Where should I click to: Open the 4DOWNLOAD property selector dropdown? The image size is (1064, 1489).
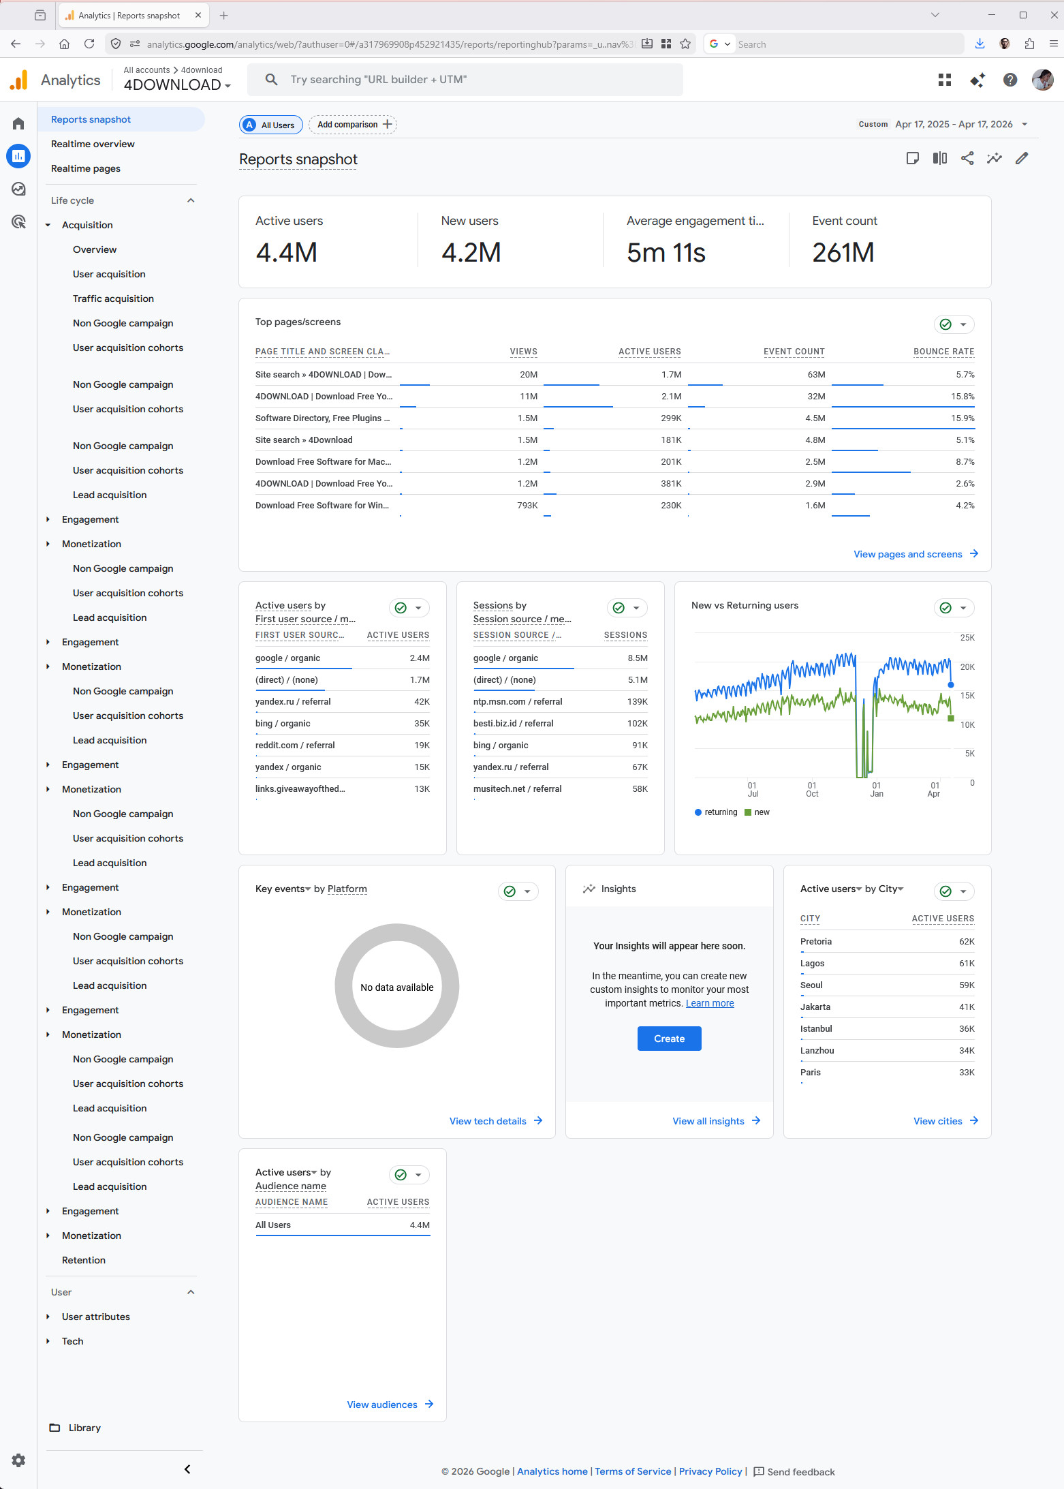177,85
